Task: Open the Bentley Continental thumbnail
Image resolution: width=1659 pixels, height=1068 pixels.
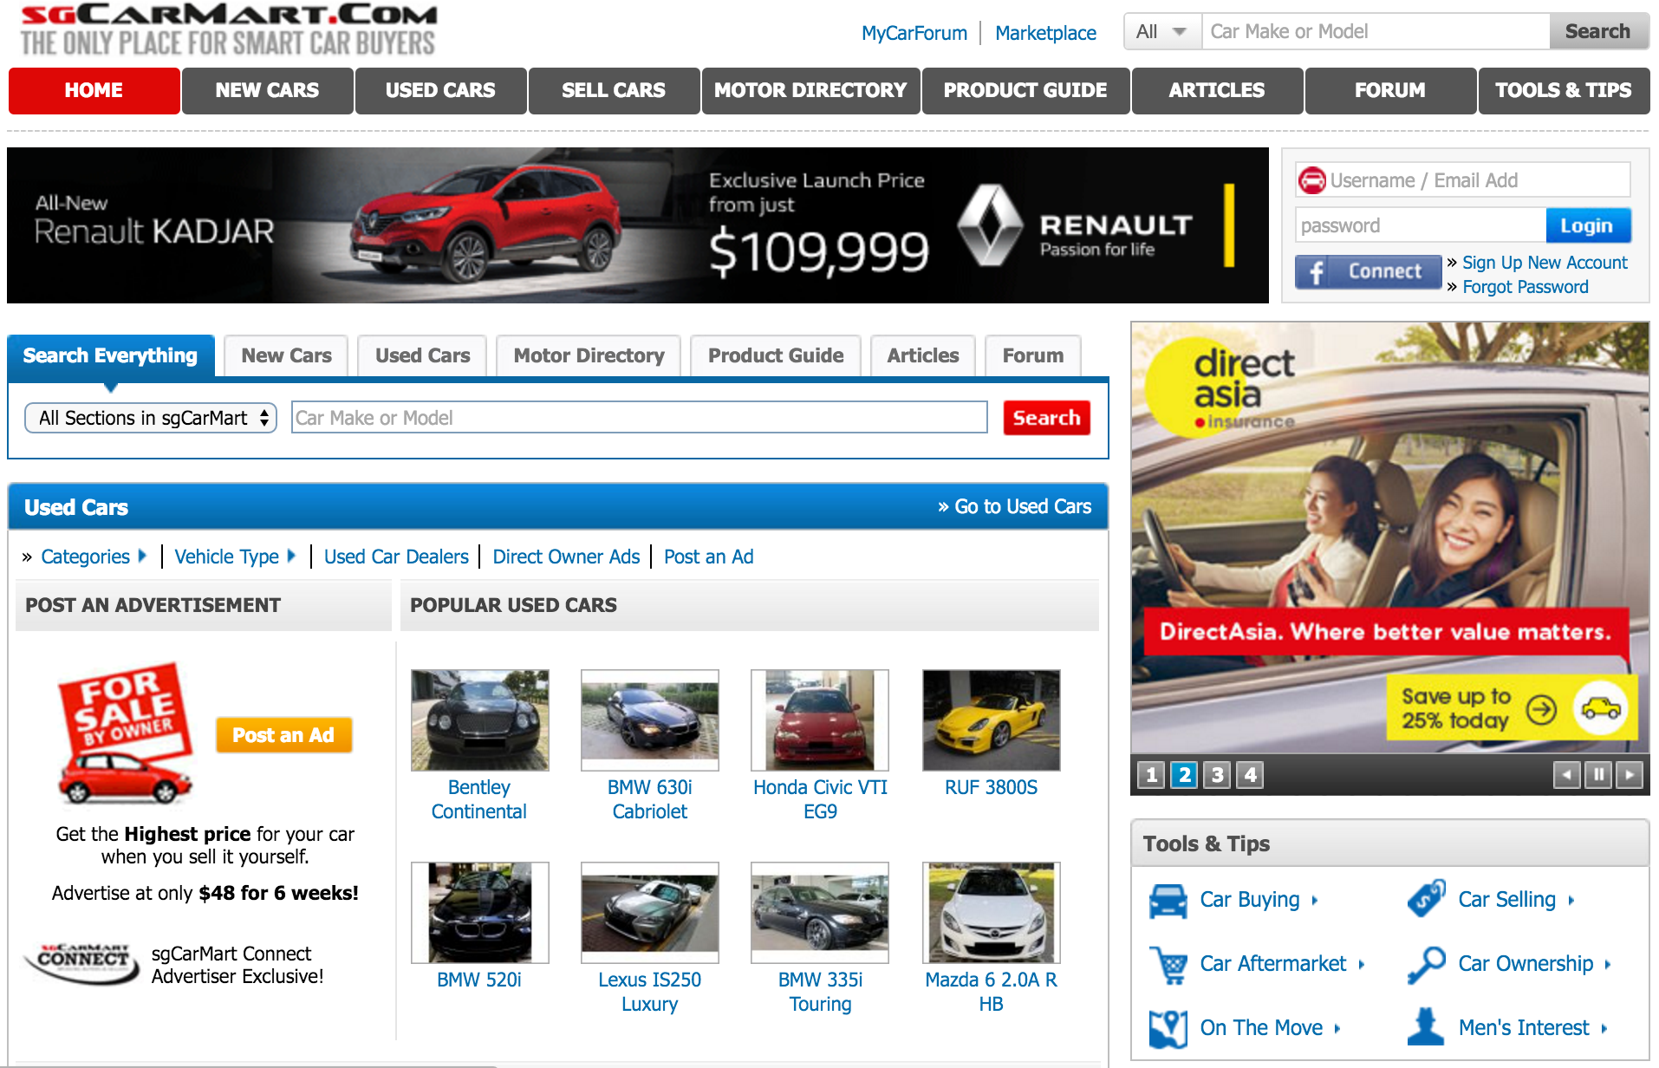Action: (x=480, y=720)
